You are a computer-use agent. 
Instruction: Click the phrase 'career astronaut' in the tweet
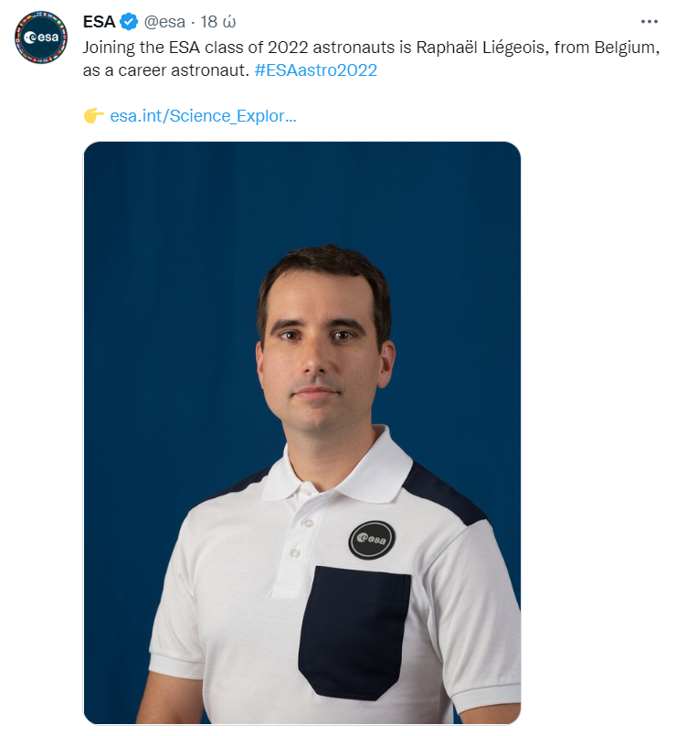(x=182, y=70)
